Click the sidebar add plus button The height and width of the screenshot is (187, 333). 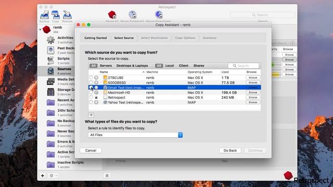(x=43, y=176)
